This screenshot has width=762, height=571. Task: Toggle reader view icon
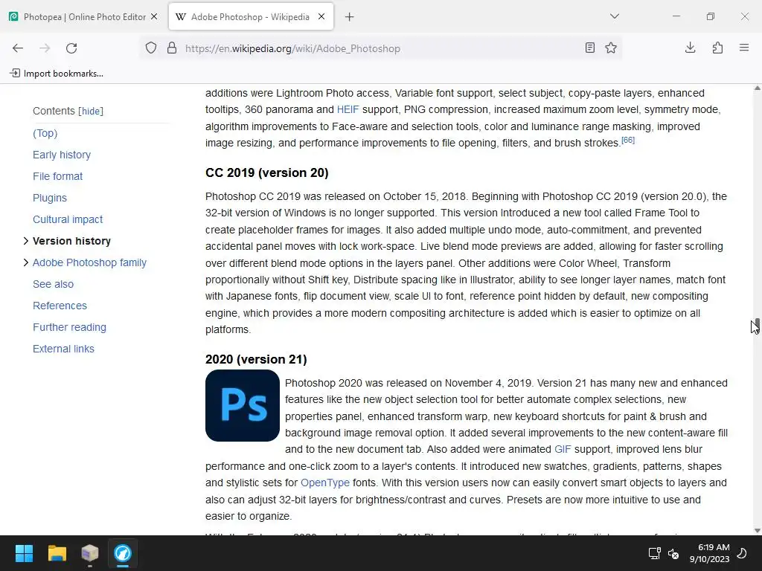[590, 48]
